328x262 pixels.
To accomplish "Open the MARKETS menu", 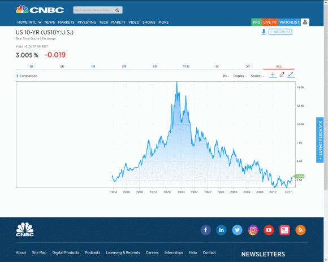I will (x=66, y=23).
